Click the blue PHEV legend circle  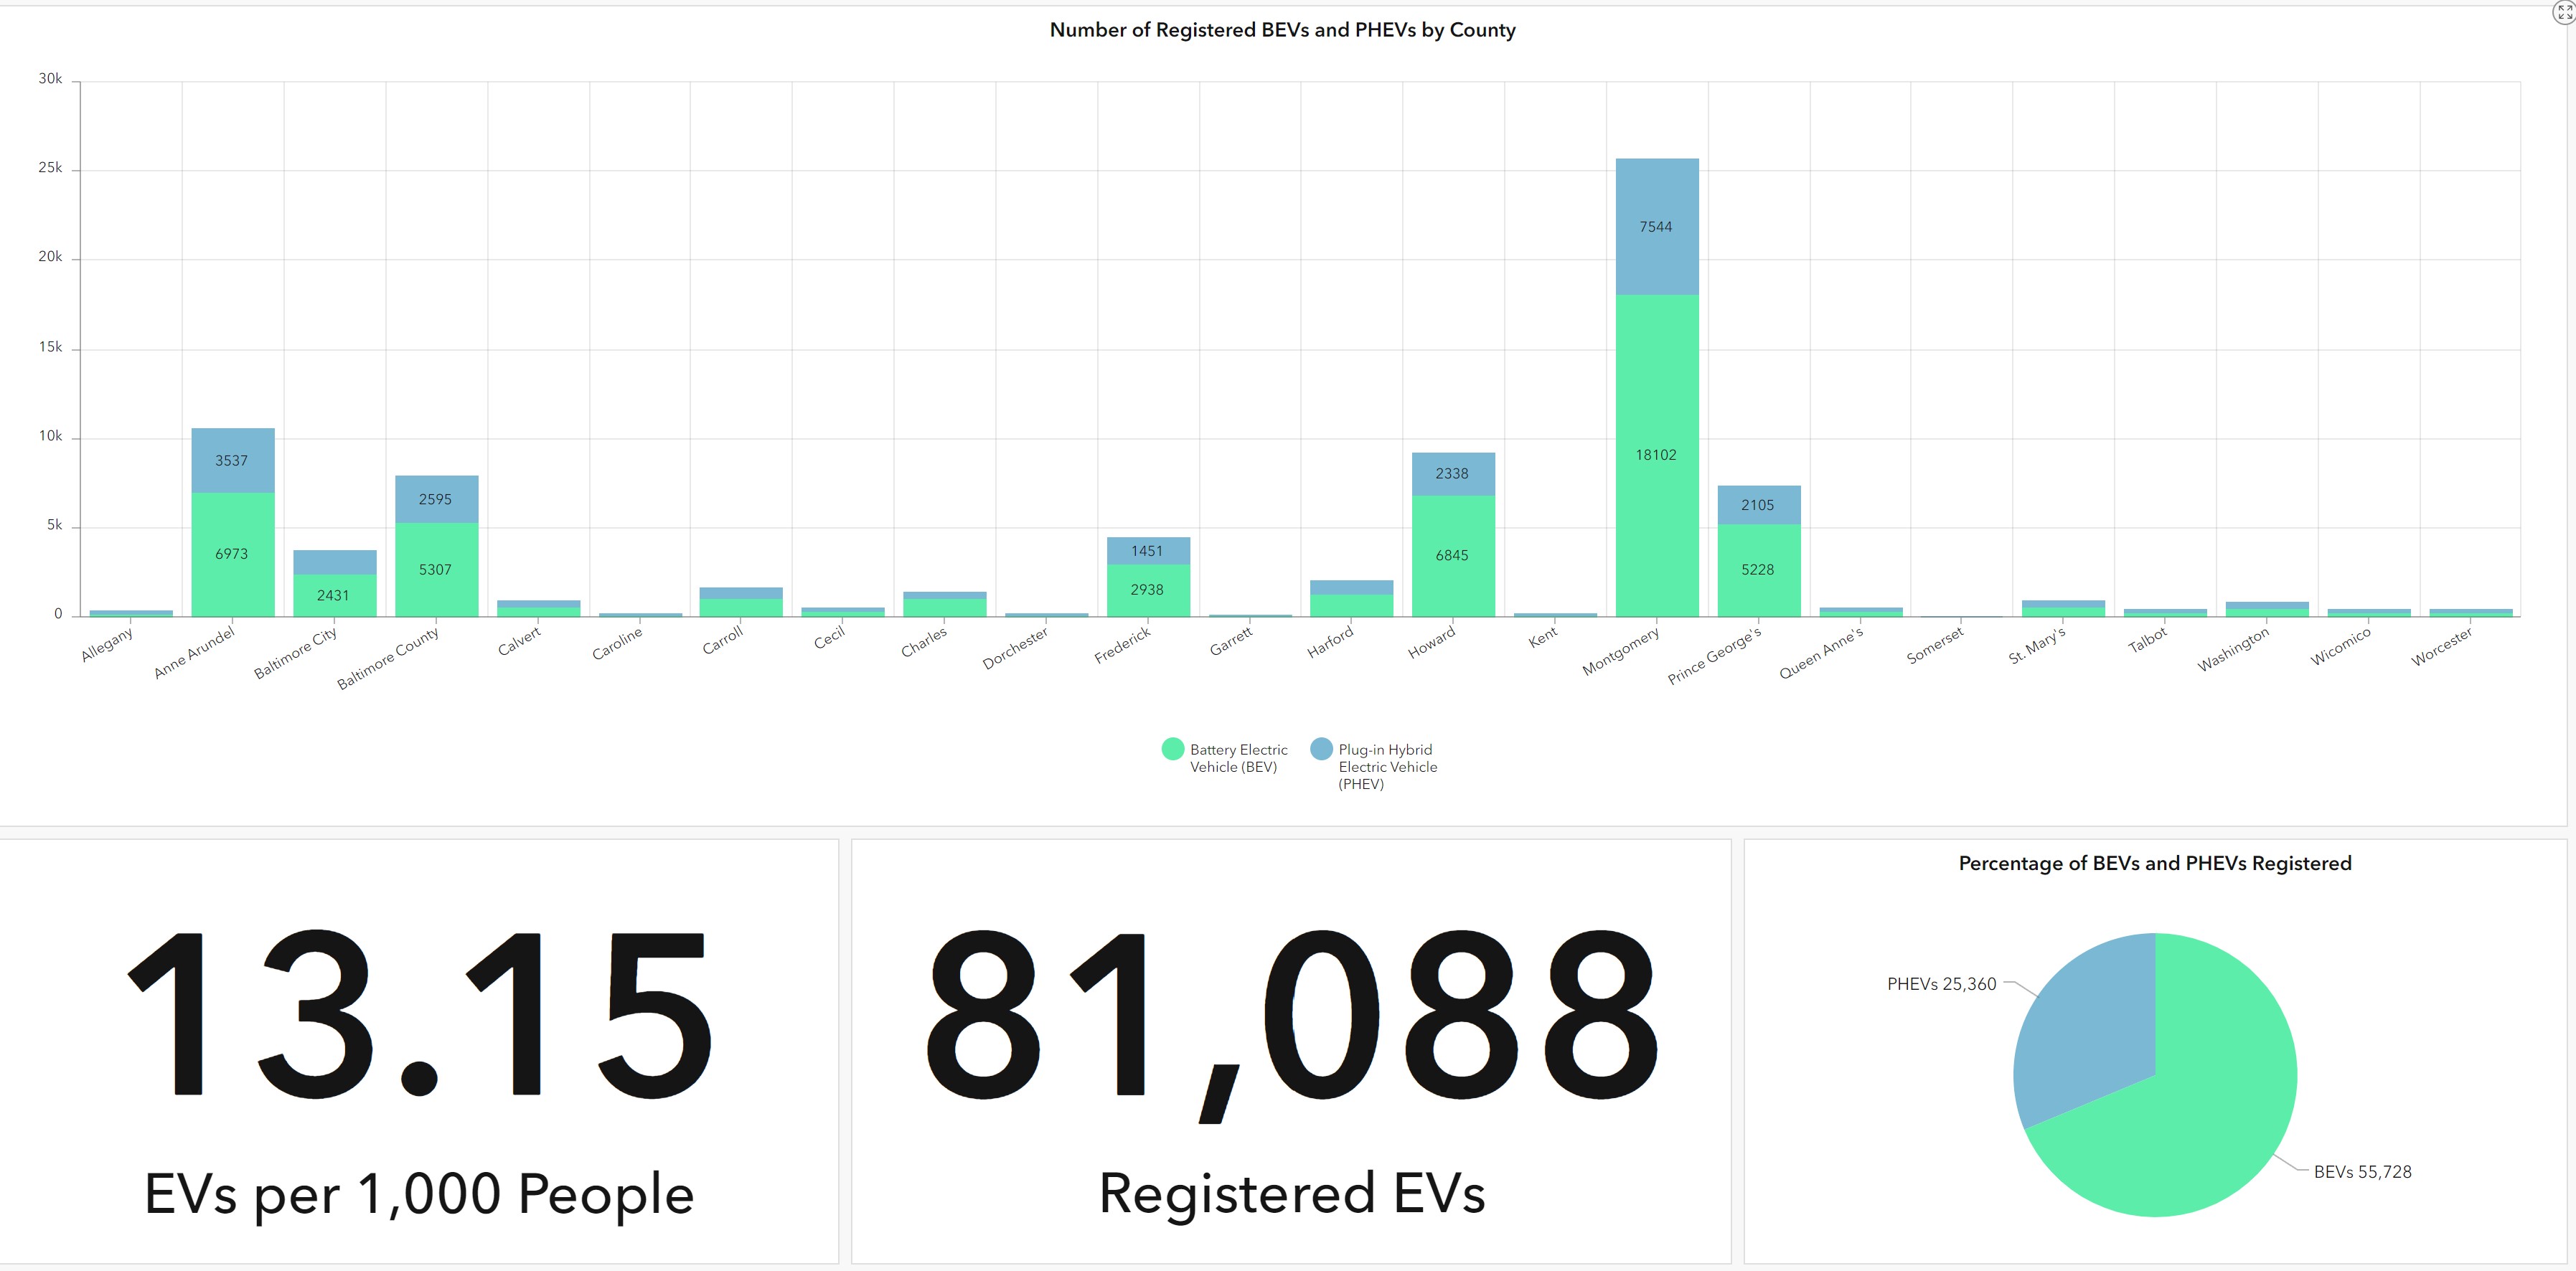tap(1321, 749)
